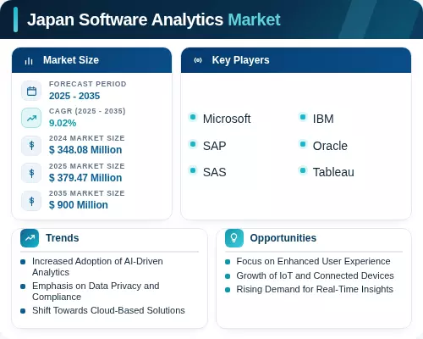Click the broadcast icon beside Key Players

pyautogui.click(x=198, y=60)
